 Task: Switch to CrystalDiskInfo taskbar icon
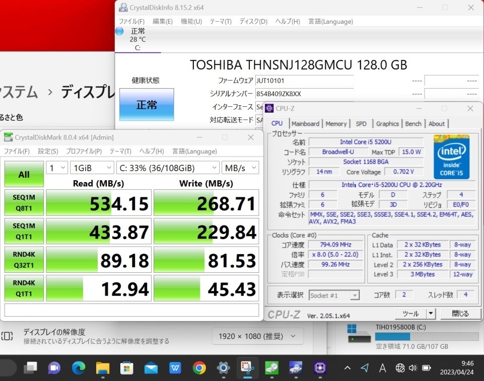tap(296, 367)
